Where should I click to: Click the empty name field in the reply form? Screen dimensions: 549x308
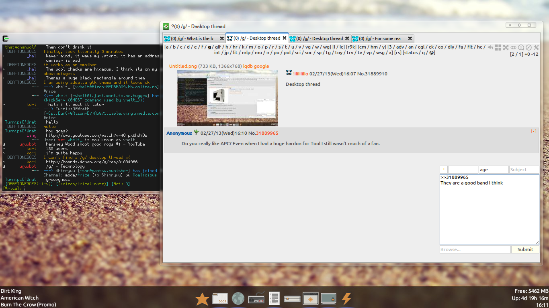(x=463, y=170)
